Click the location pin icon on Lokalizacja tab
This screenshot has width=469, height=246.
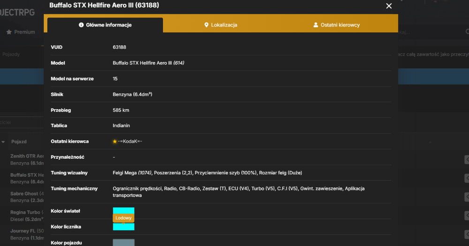coord(206,25)
